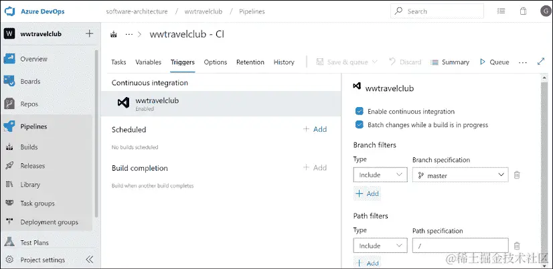Open the Retention tab
The height and width of the screenshot is (269, 553).
(x=250, y=62)
